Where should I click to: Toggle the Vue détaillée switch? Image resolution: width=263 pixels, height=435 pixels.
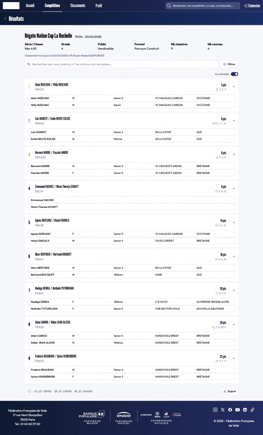pyautogui.click(x=235, y=74)
